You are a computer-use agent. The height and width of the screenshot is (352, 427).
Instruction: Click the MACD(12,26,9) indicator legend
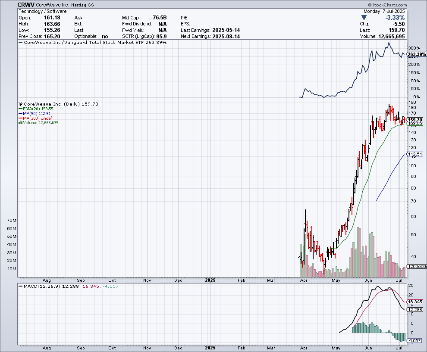coord(68,286)
